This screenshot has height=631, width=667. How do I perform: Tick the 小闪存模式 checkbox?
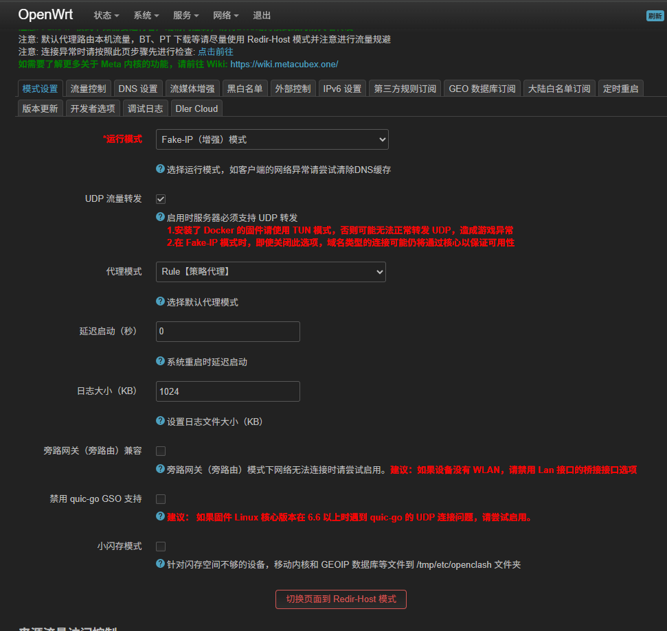click(x=161, y=547)
